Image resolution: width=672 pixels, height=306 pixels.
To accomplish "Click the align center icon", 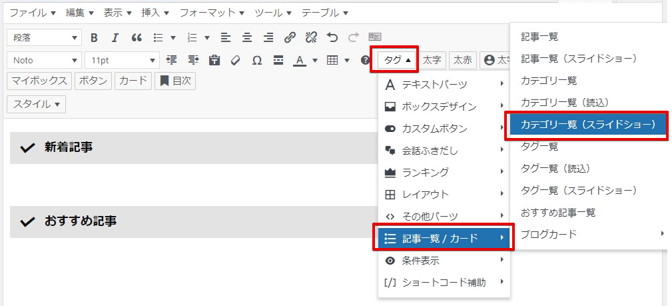I will (247, 38).
